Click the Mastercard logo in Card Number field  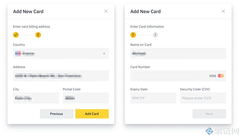coord(221,76)
